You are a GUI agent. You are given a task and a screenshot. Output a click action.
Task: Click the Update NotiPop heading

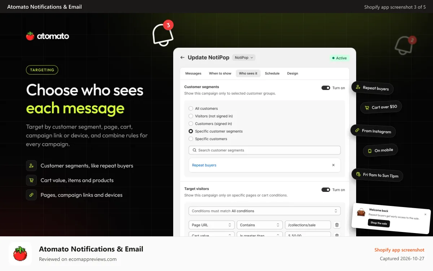point(209,57)
